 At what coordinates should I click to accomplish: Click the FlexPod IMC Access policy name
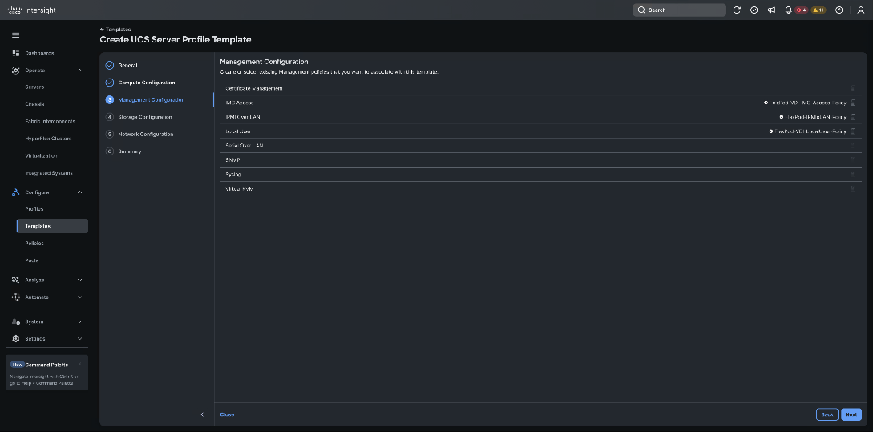807,103
